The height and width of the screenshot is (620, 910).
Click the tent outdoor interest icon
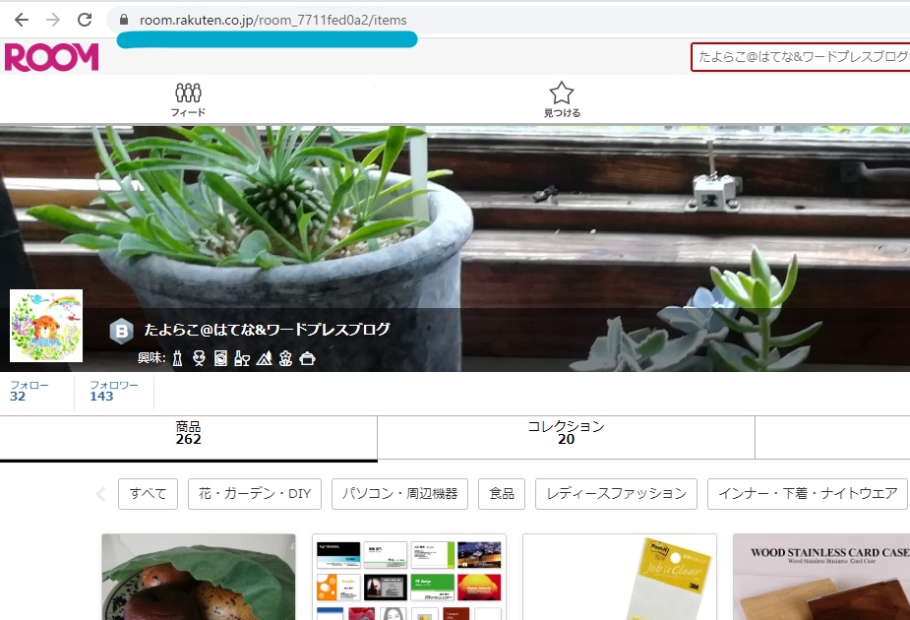tap(264, 358)
